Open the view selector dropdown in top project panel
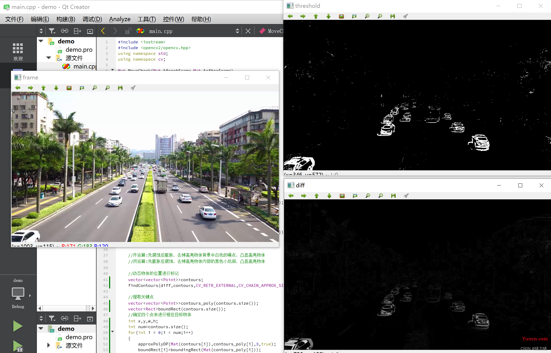 [41, 31]
